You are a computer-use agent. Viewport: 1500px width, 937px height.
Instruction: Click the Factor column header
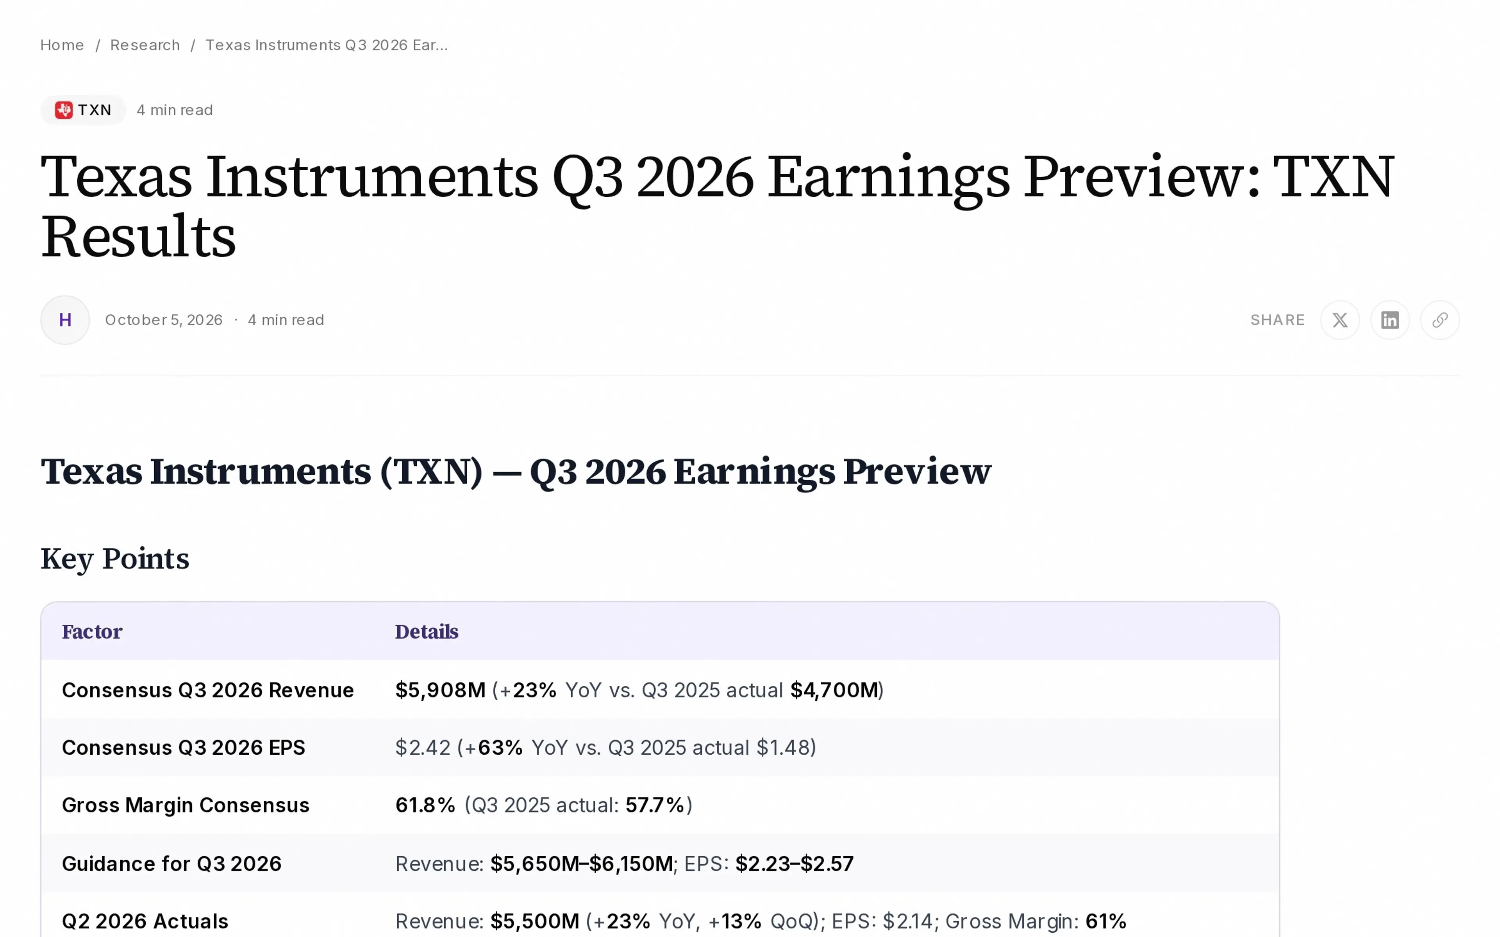pyautogui.click(x=92, y=631)
